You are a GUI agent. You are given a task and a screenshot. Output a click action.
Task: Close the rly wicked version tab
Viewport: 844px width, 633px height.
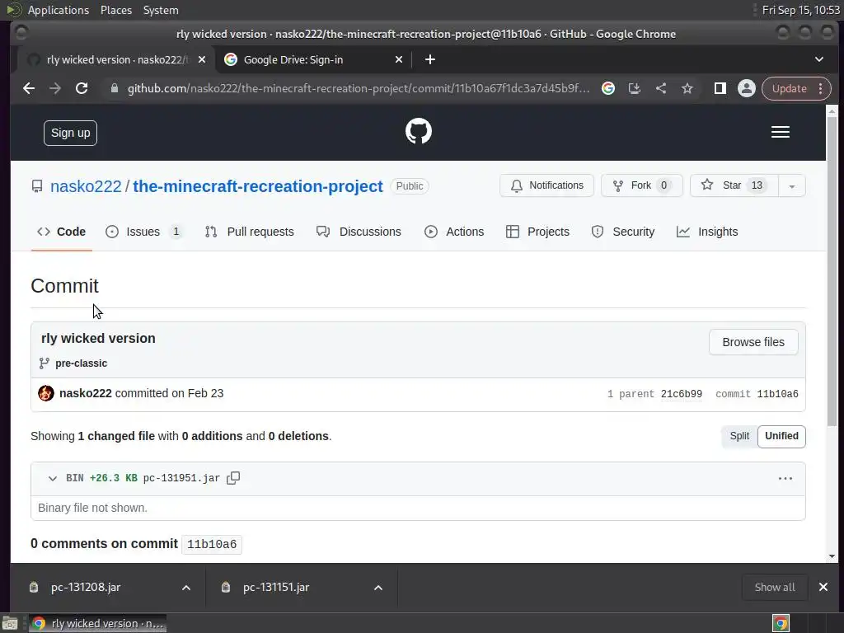[x=202, y=59]
